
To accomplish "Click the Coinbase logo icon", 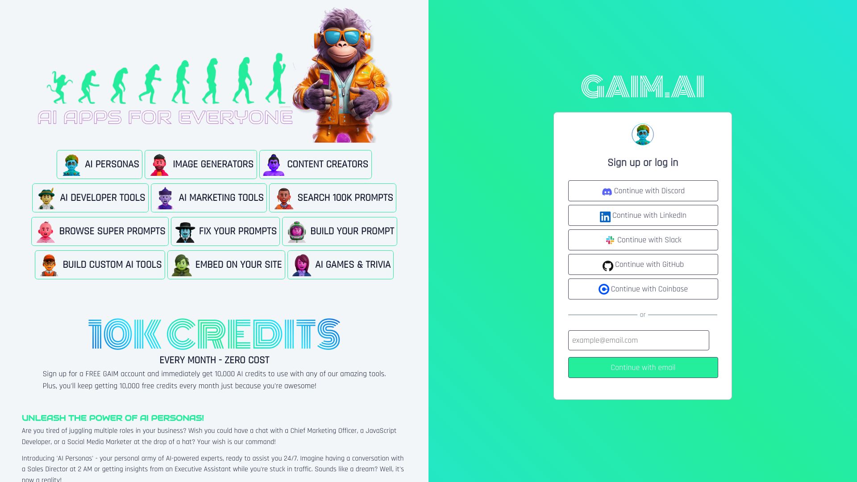I will pyautogui.click(x=603, y=289).
